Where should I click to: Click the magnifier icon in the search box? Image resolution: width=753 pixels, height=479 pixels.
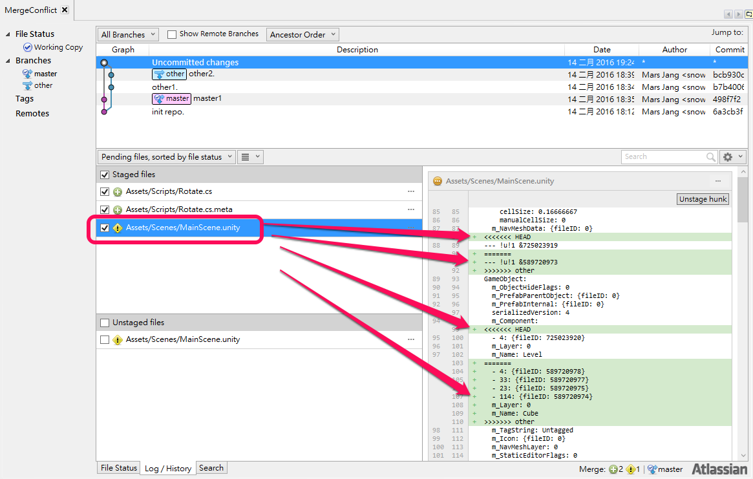point(712,156)
